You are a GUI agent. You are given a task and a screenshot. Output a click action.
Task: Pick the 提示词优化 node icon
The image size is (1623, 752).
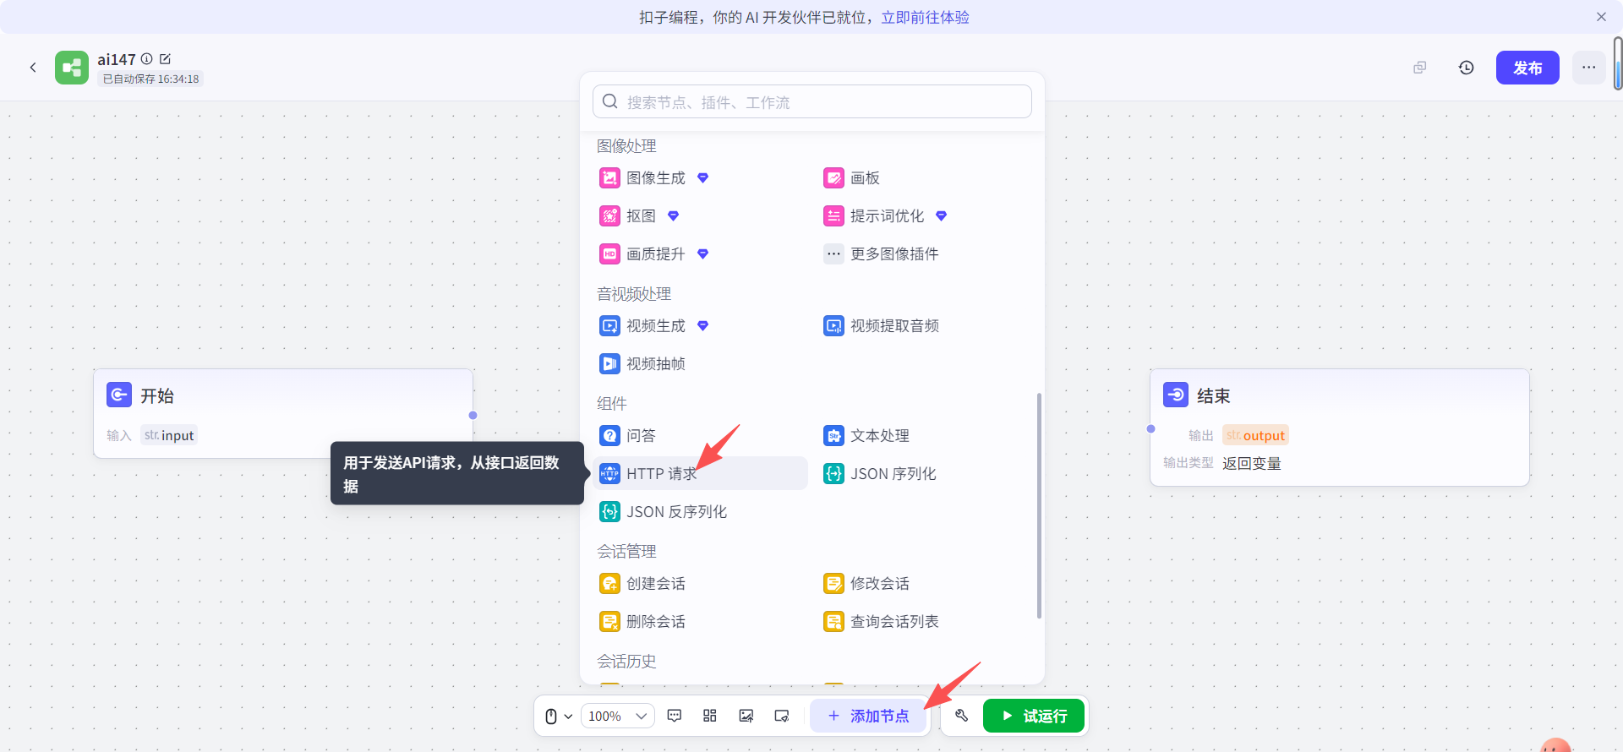833,216
